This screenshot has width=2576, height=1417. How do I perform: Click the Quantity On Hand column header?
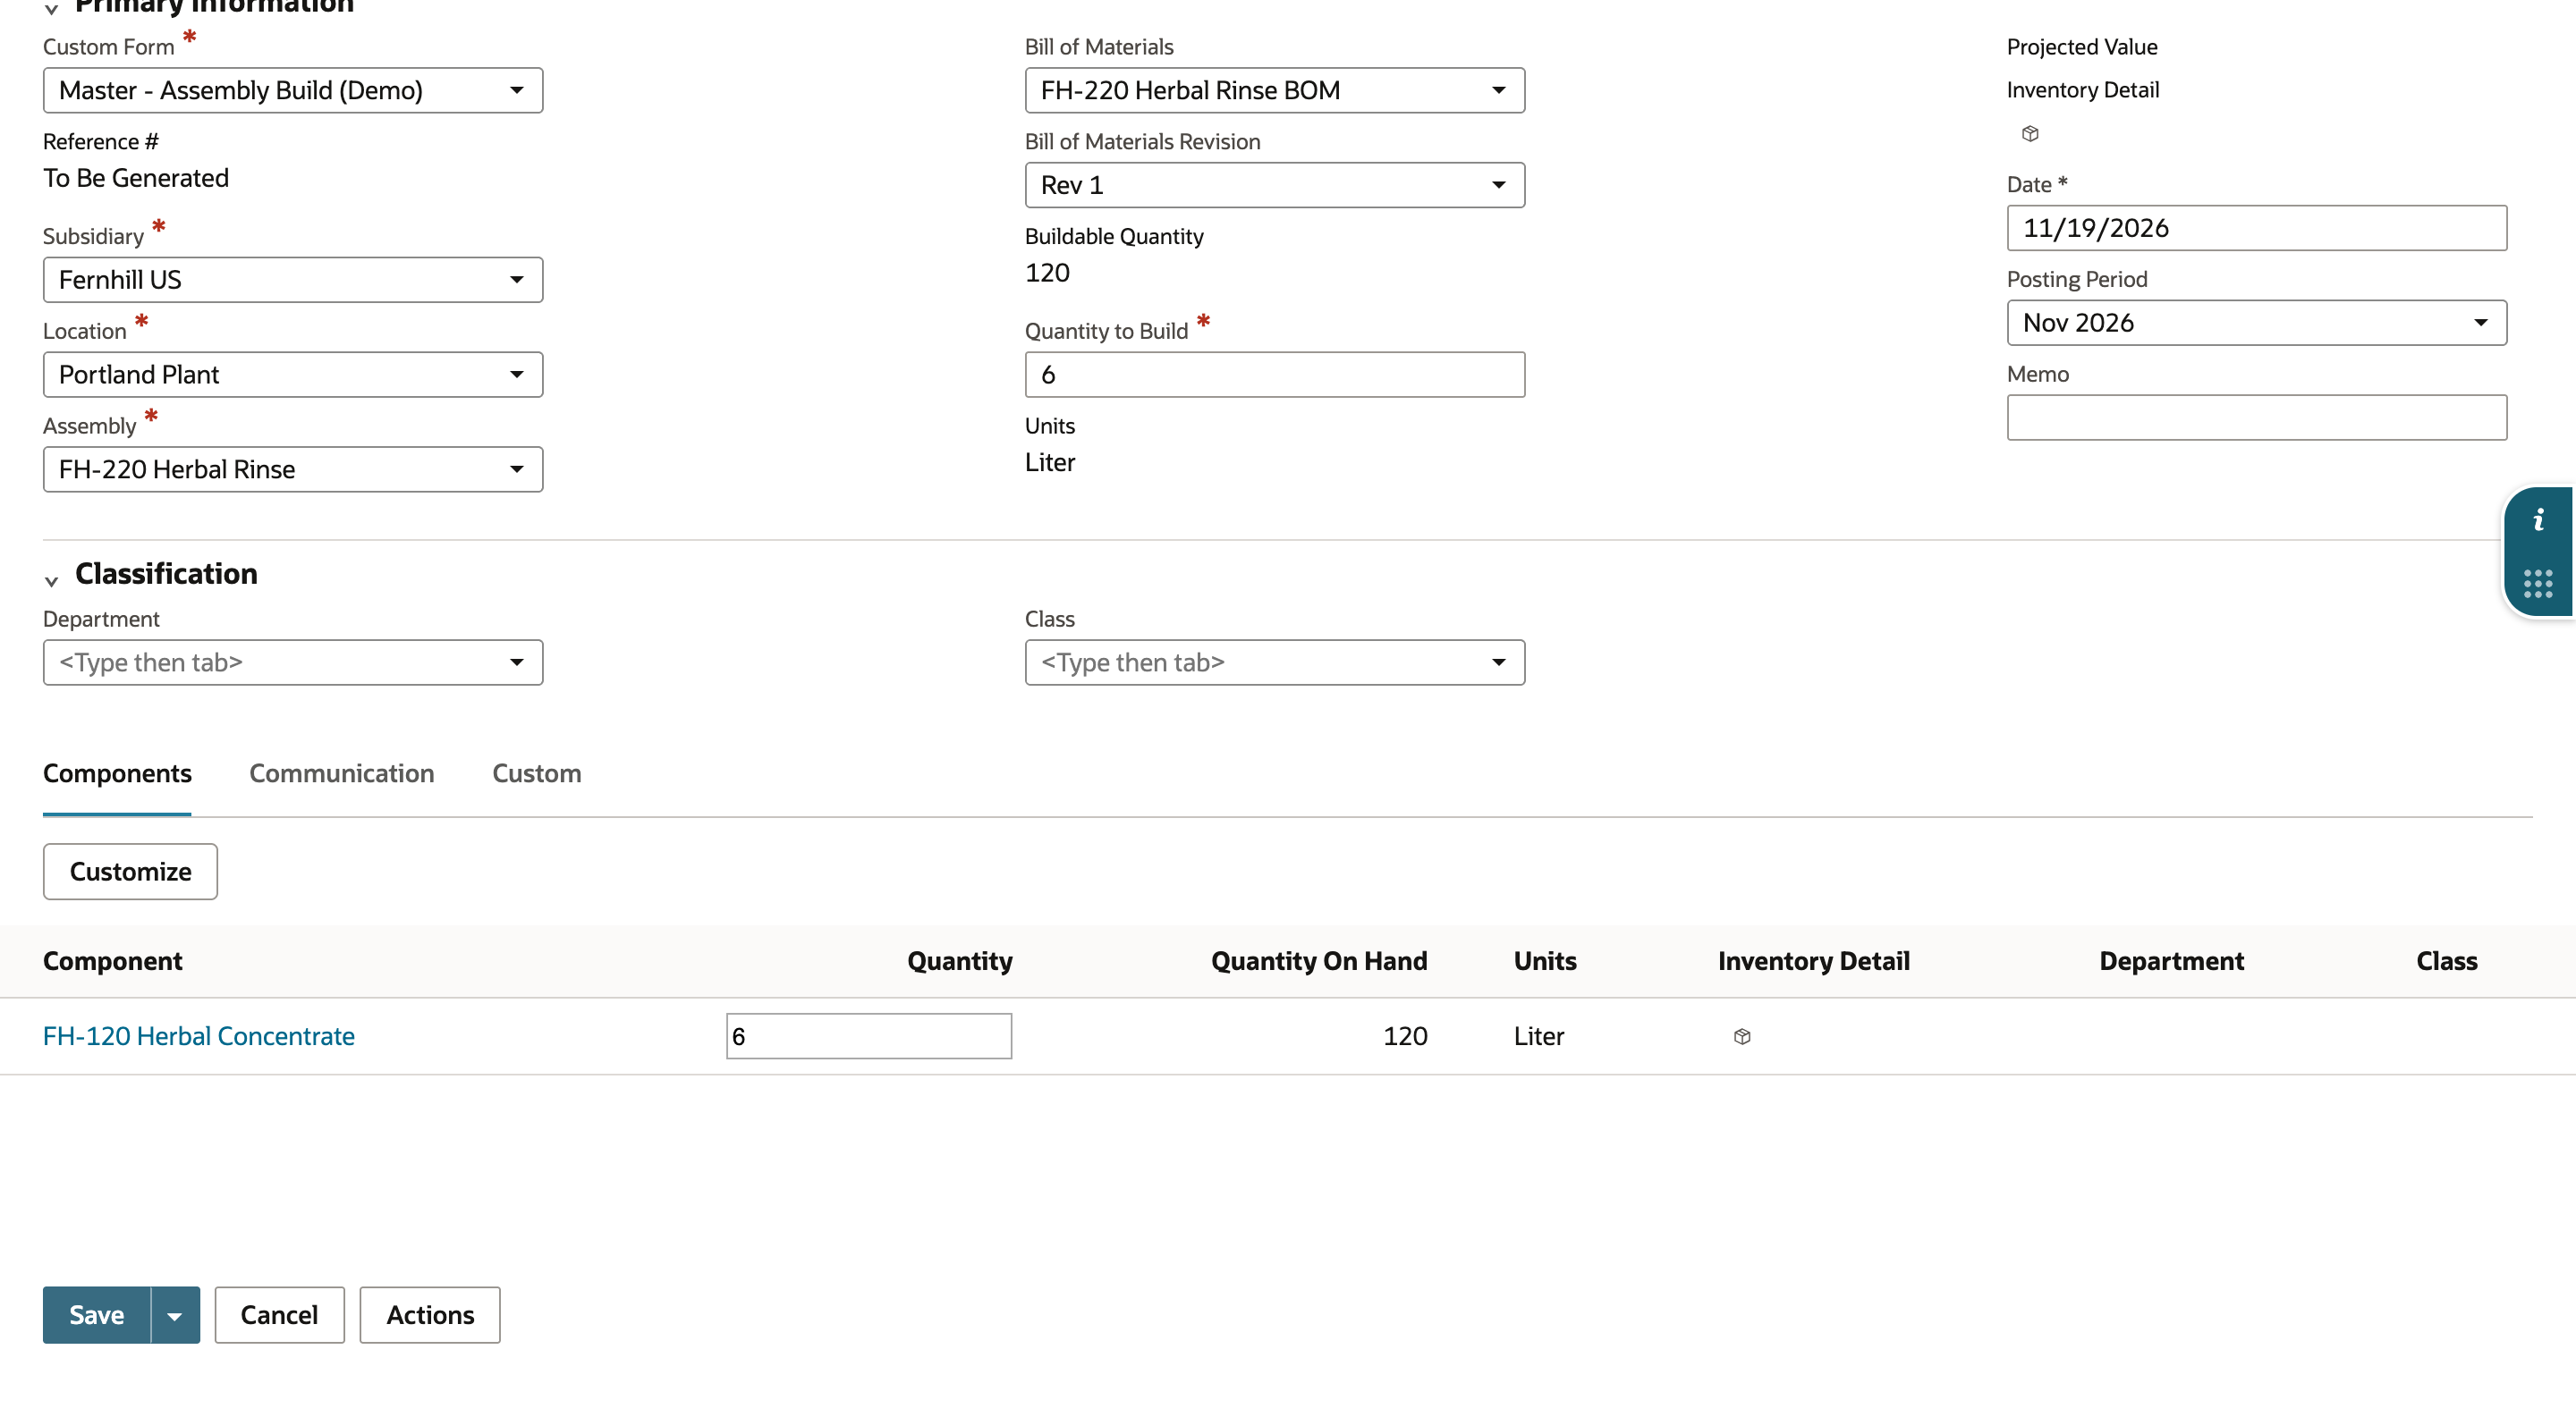(x=1319, y=961)
